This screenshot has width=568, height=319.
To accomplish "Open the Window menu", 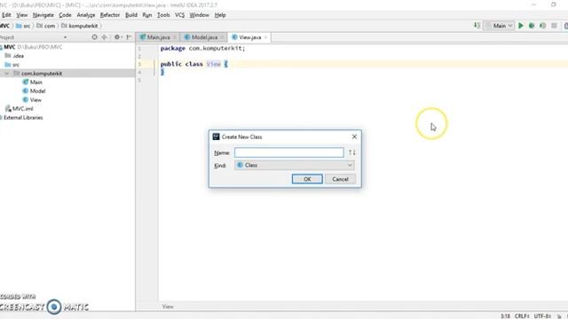I will tap(199, 15).
